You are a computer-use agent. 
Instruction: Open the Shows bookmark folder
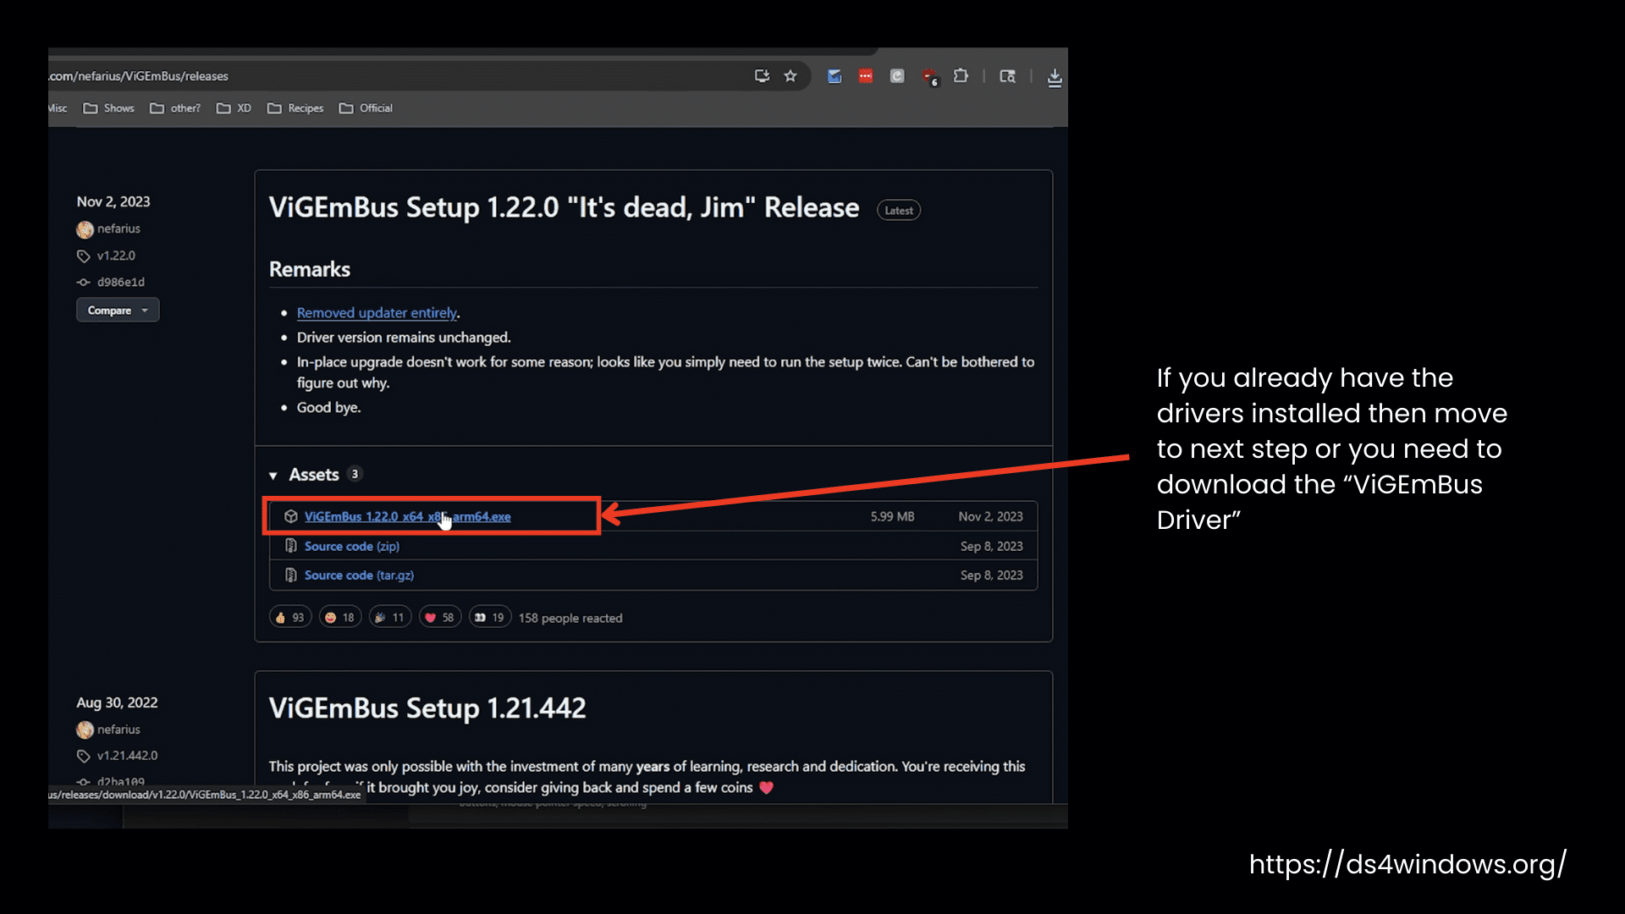tap(108, 108)
